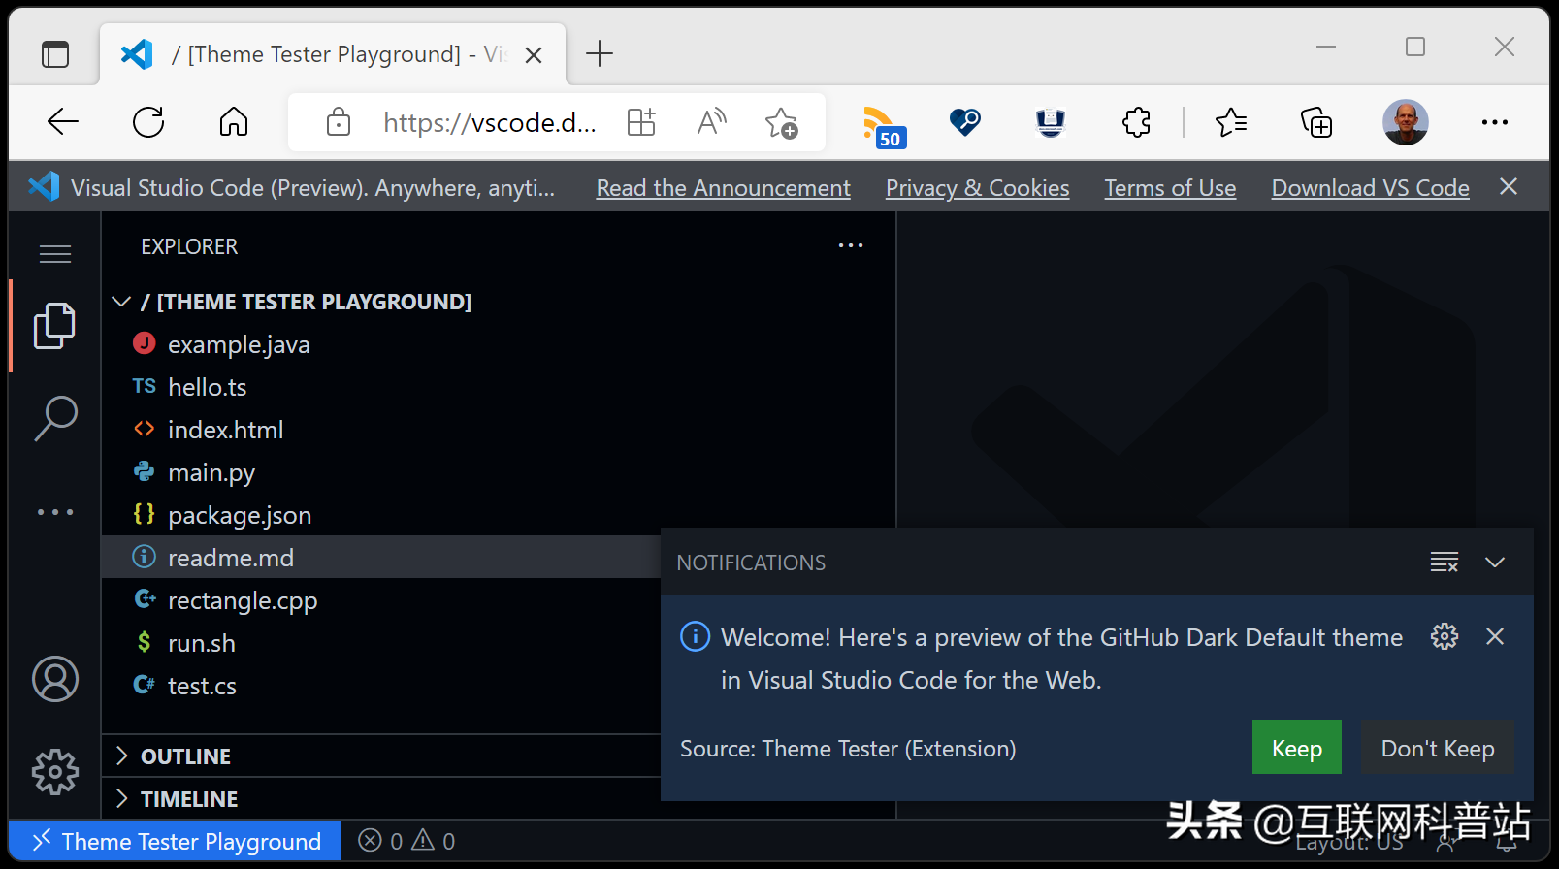Click the address bar URL
Image resolution: width=1559 pixels, height=869 pixels.
pyautogui.click(x=490, y=122)
